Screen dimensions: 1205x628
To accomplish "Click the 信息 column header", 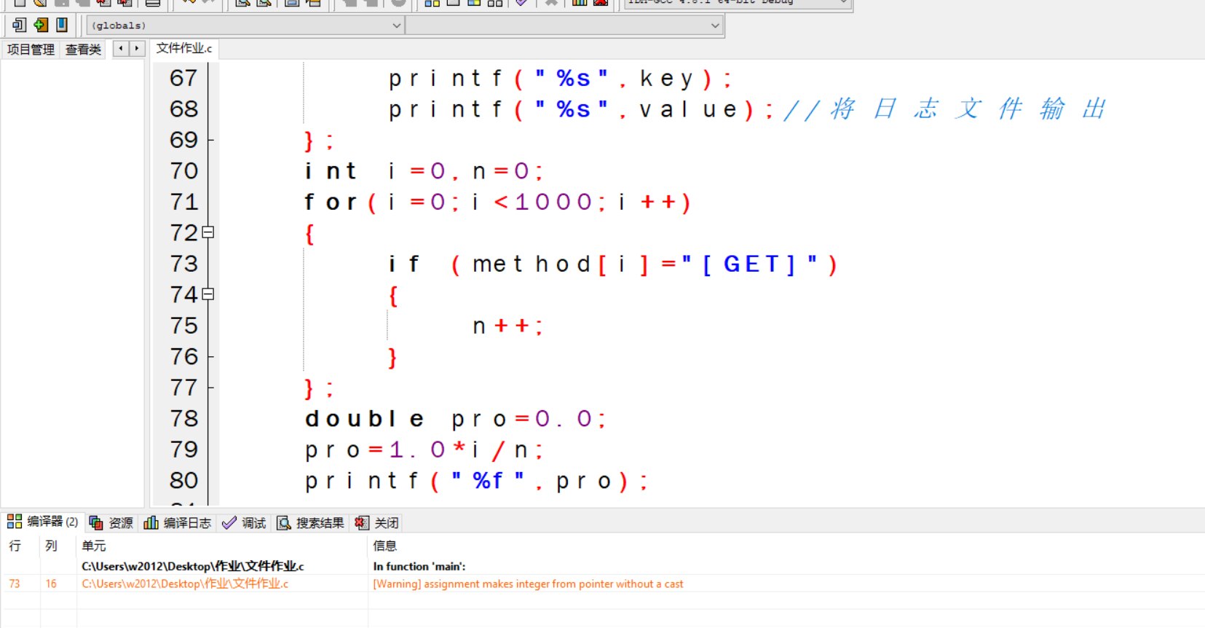I will pos(385,546).
